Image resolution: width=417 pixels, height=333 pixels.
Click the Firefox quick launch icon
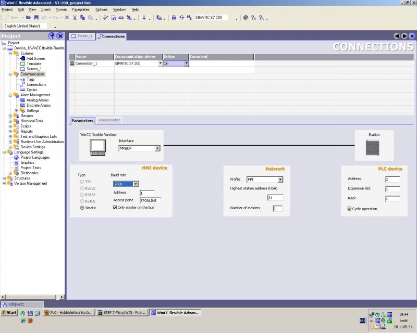(x=30, y=321)
